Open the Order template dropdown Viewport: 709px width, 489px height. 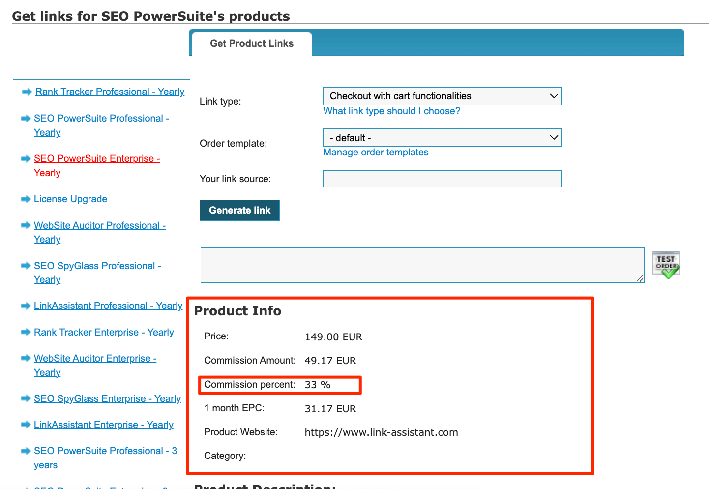click(442, 138)
